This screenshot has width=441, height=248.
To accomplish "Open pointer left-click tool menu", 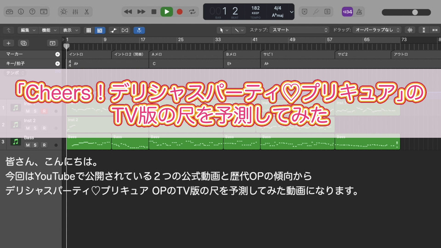I will tap(224, 30).
